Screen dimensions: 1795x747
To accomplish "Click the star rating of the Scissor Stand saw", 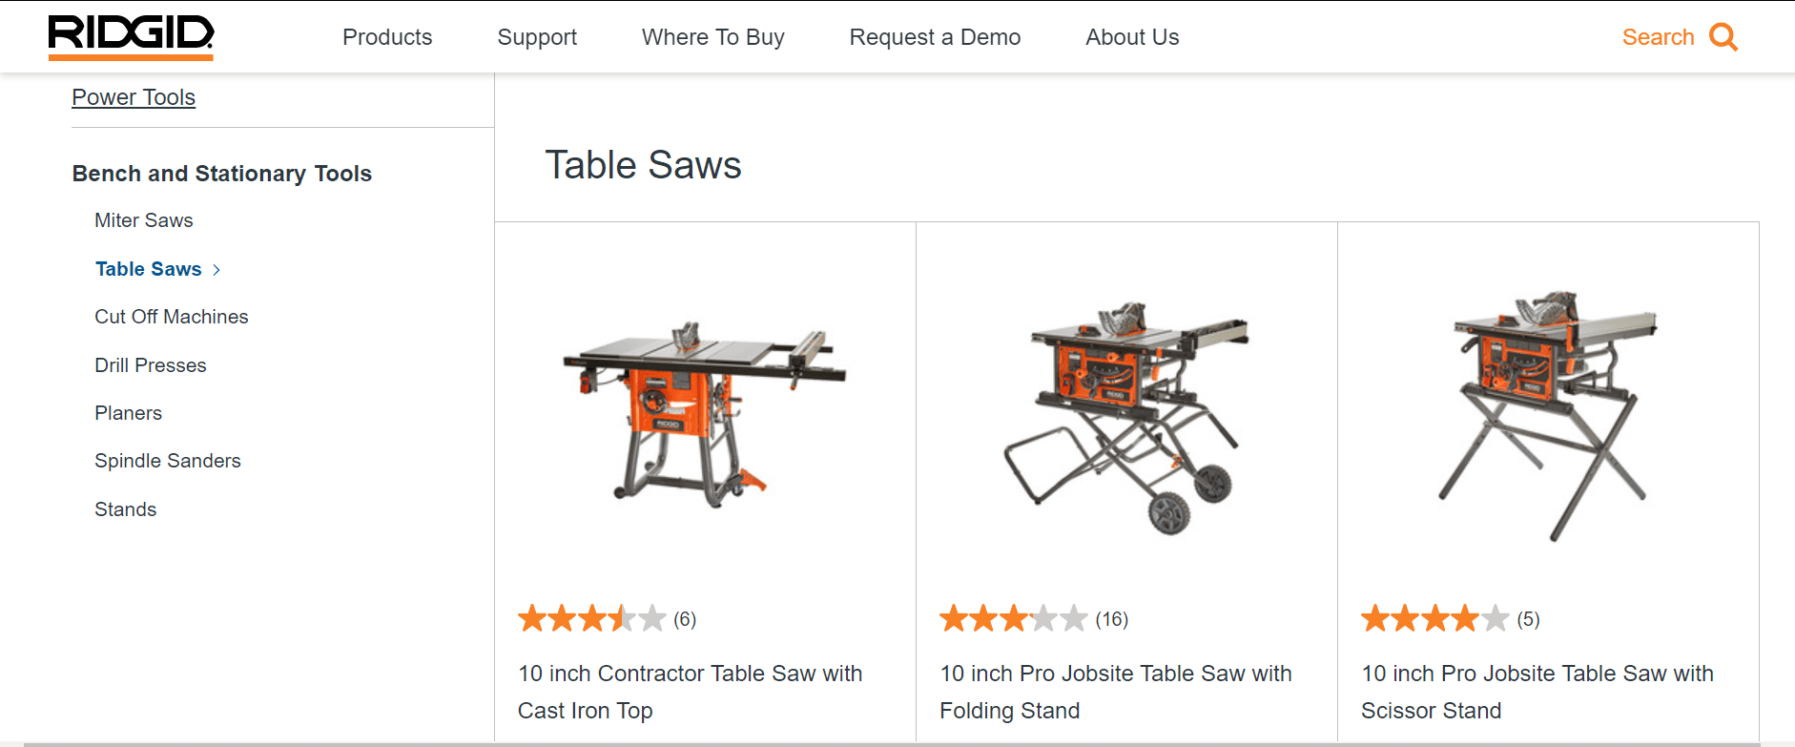I will click(x=1429, y=618).
